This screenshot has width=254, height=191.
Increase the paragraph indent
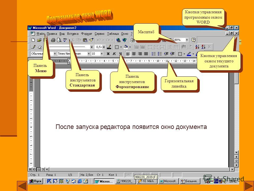tap(172, 54)
